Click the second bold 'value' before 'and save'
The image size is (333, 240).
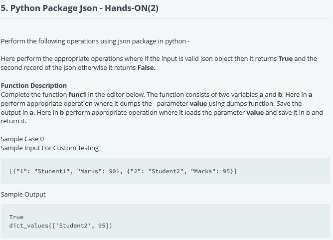[255, 112]
